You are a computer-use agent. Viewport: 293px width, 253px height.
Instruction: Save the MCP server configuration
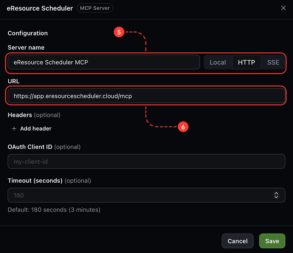click(x=272, y=241)
